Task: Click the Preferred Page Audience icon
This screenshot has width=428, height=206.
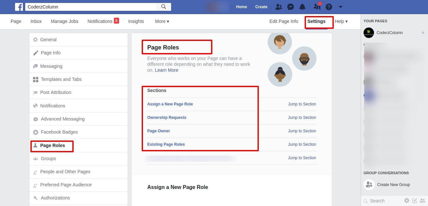Action: (35, 185)
